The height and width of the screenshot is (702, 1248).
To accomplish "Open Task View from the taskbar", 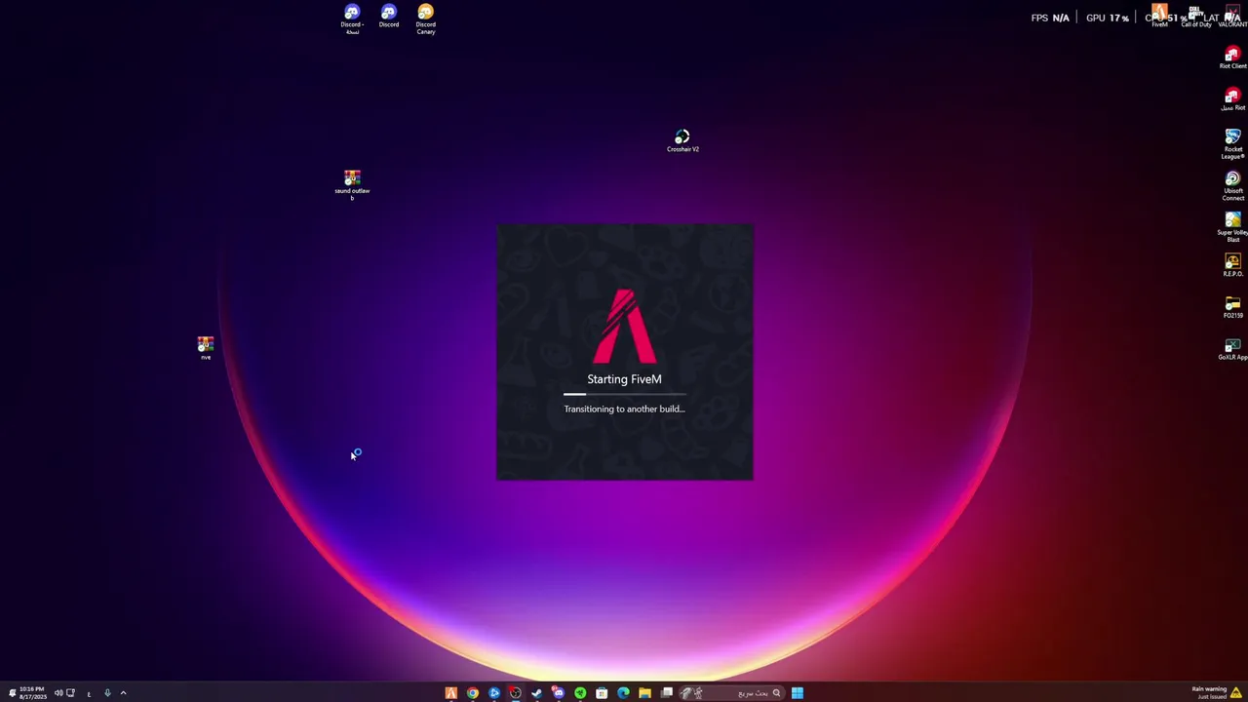I will (667, 693).
